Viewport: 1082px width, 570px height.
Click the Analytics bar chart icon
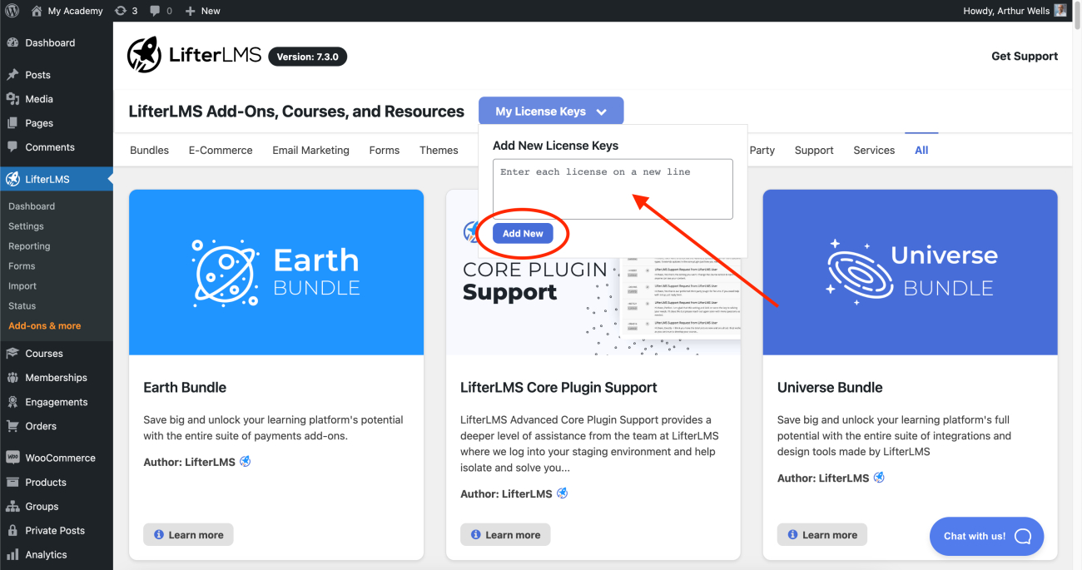(12, 555)
